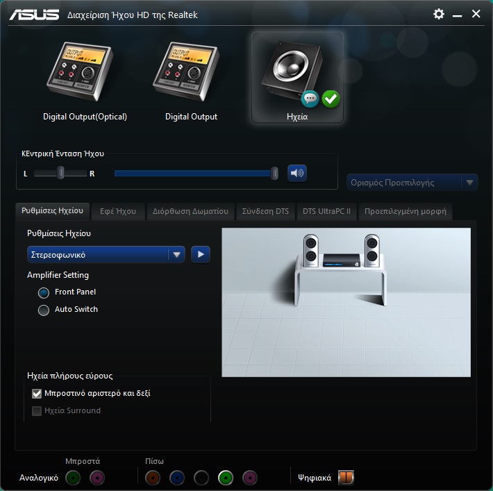This screenshot has height=491, width=493.
Task: Click the amplifier unit in the room preview
Action: click(x=342, y=260)
